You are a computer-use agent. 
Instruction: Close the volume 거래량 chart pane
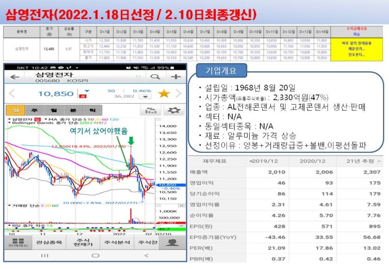(x=182, y=206)
